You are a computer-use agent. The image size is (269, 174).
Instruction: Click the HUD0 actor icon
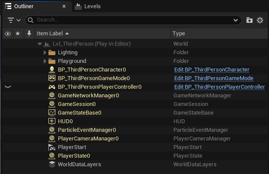click(51, 121)
